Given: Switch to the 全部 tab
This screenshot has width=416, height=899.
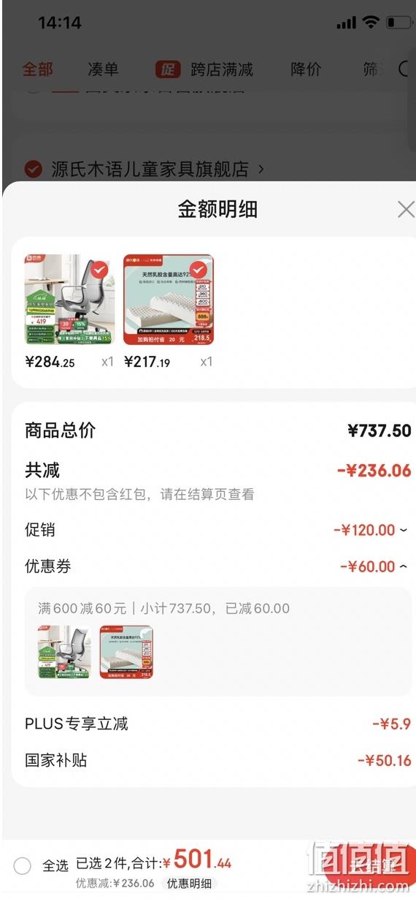Looking at the screenshot, I should pyautogui.click(x=37, y=69).
